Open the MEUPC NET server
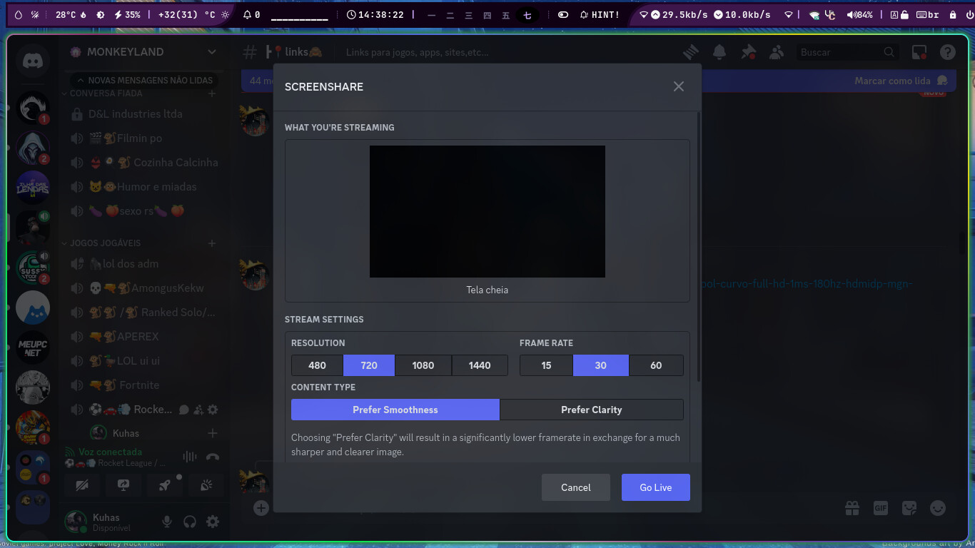The image size is (975, 548). [x=33, y=347]
